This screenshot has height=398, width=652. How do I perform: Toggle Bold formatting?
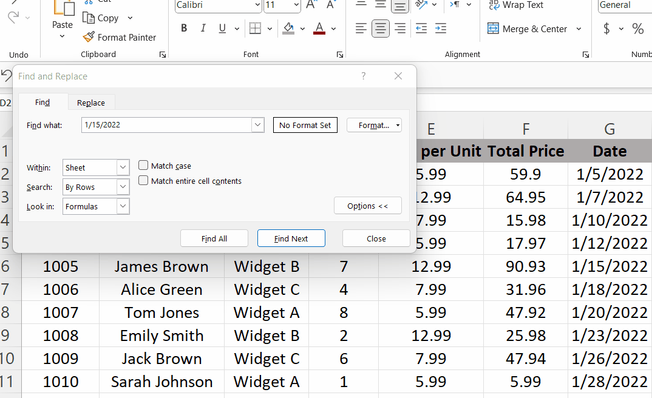(x=184, y=29)
